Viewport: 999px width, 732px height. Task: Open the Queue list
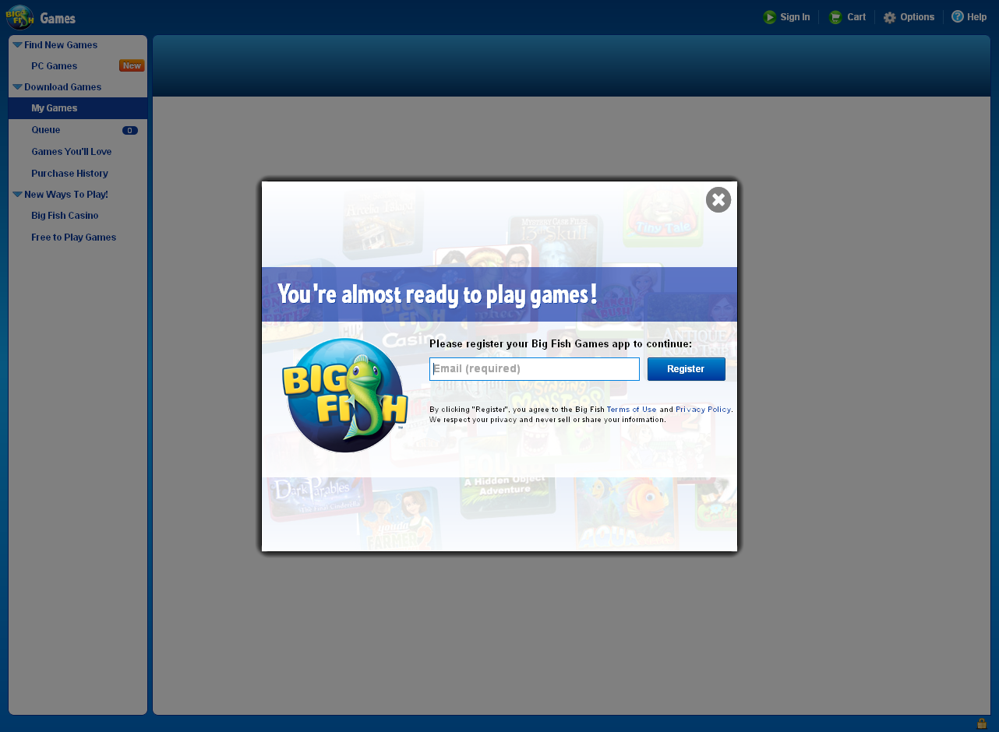(46, 130)
